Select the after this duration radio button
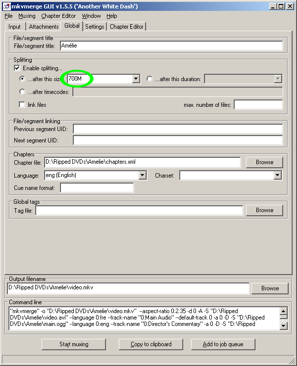Screen dimensions: 297x366 [x=149, y=79]
